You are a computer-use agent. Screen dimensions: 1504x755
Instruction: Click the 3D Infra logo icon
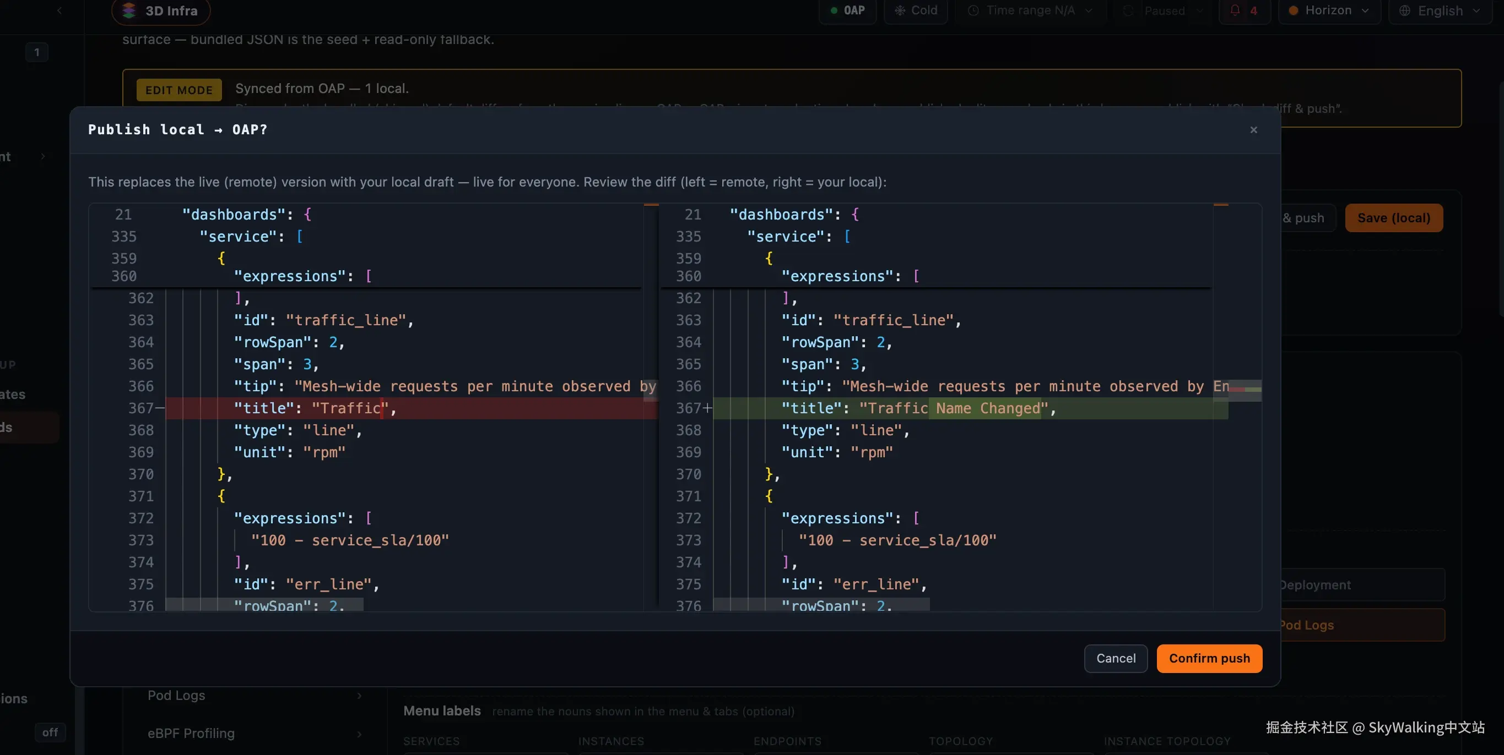click(x=129, y=10)
